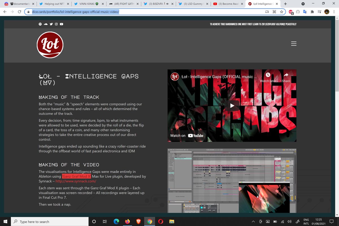Switch to ViNNi KiNiKi tab

coord(88,4)
